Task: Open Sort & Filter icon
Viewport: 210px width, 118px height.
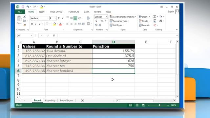Action: [x=161, y=17]
